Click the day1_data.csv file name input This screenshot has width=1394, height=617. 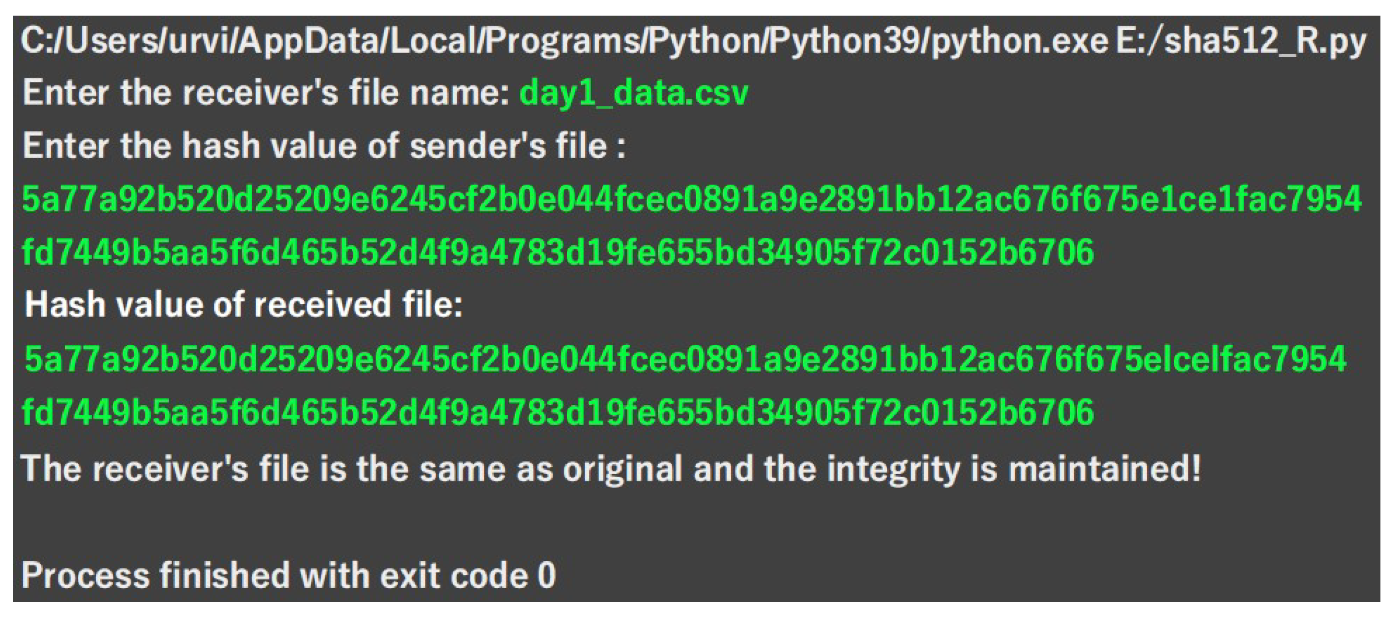(633, 93)
